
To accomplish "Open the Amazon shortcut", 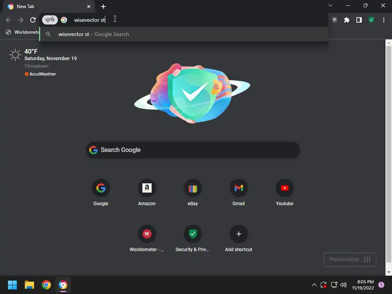I will click(147, 193).
